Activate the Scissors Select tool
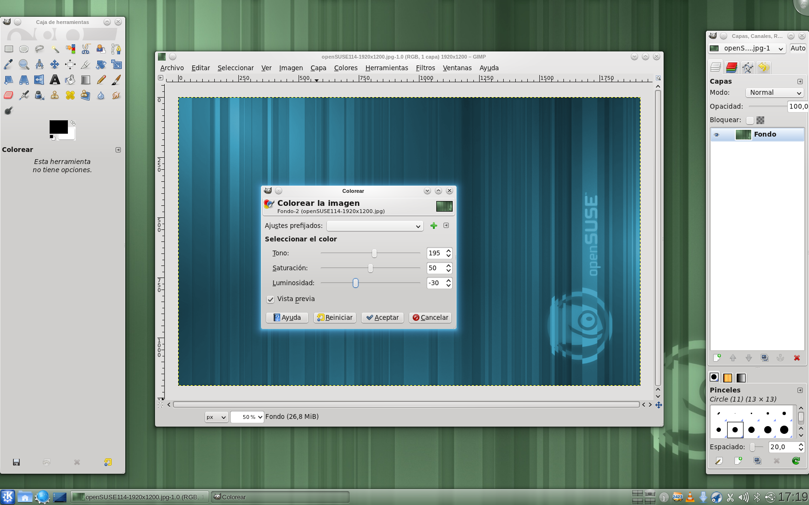 86,49
